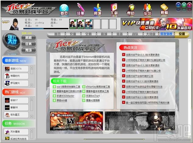Image resolution: width=193 pixels, height=143 pixels.
Task: Click the VIP快速通道 banner
Action: (156, 24)
